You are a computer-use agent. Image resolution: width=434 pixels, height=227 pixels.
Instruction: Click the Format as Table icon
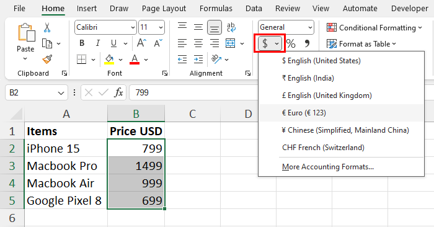(332, 44)
